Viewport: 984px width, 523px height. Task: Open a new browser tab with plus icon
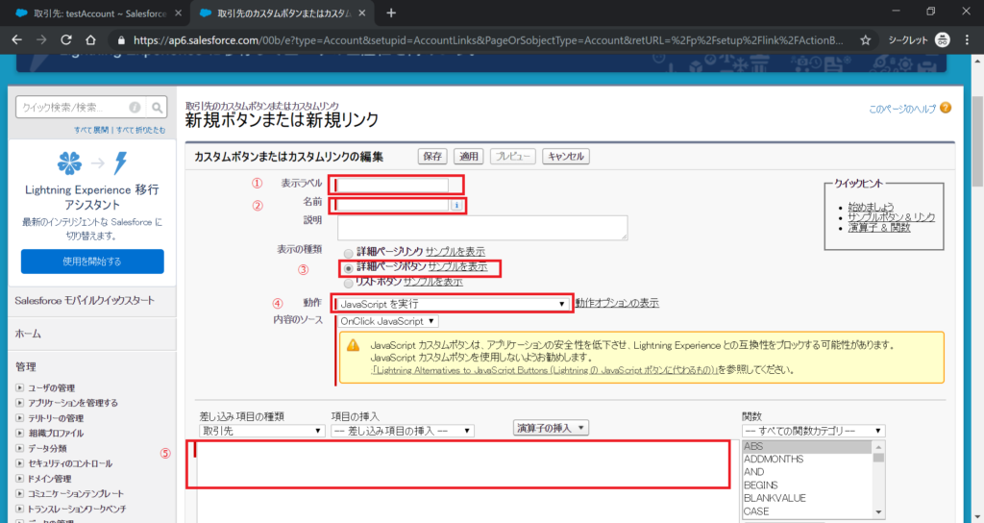coord(391,12)
